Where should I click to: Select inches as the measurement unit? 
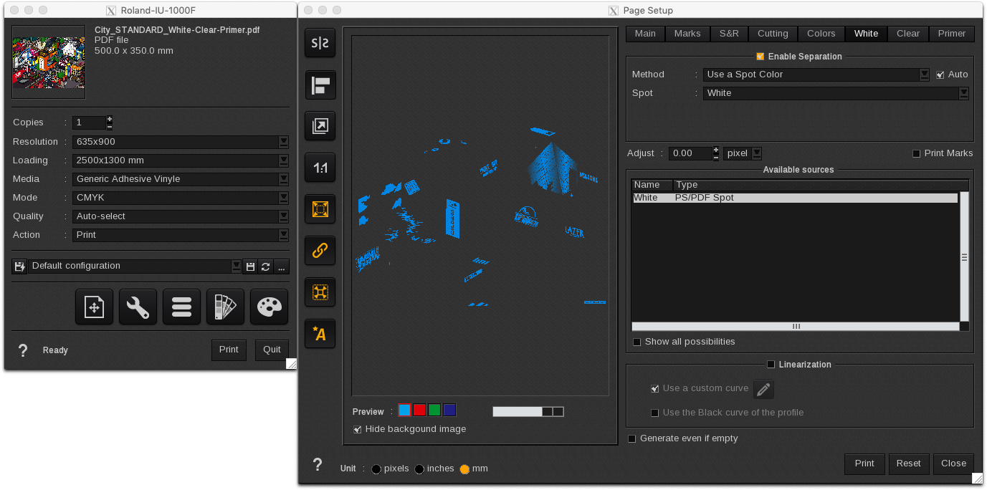click(x=420, y=469)
